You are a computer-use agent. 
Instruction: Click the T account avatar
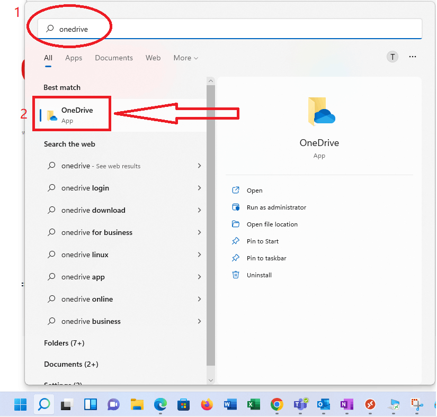pyautogui.click(x=392, y=57)
